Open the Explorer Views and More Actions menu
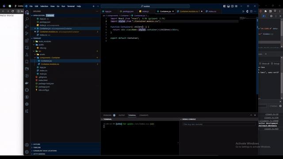Viewport: 283px width, 159px height. [x=97, y=11]
